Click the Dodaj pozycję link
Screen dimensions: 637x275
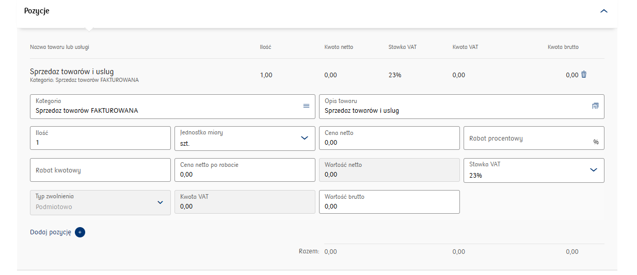[x=51, y=232]
